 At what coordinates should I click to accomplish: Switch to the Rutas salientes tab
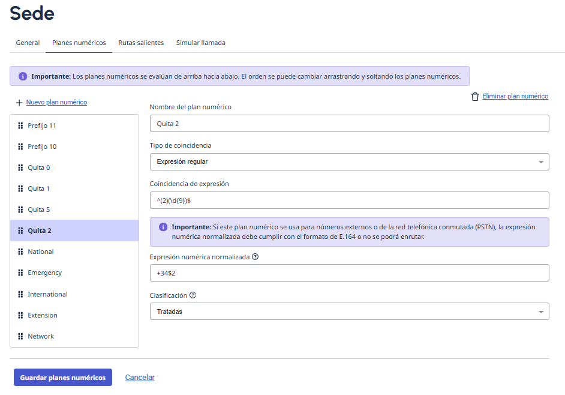tap(141, 43)
